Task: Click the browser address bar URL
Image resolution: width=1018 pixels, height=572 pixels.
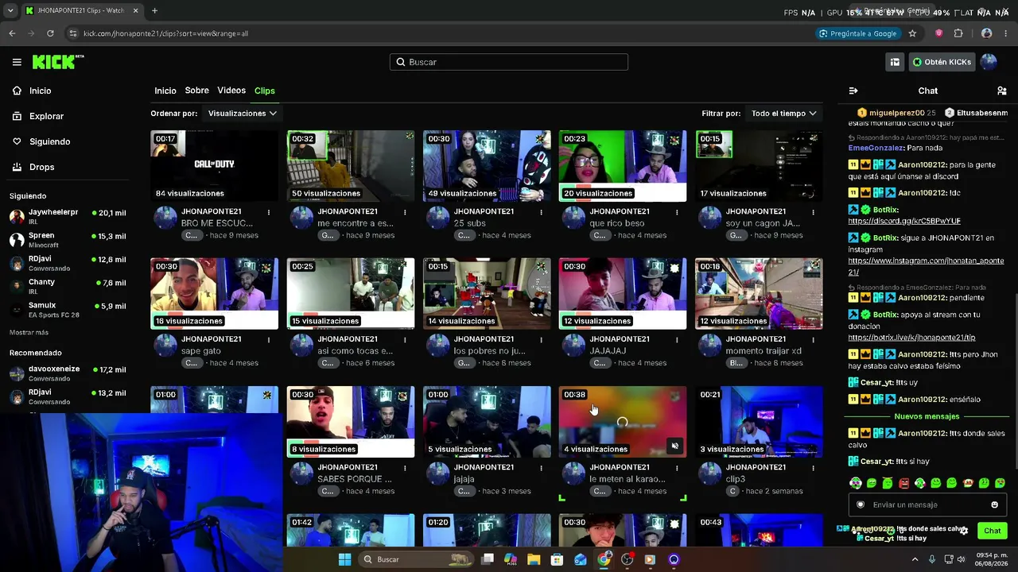Action: click(165, 33)
